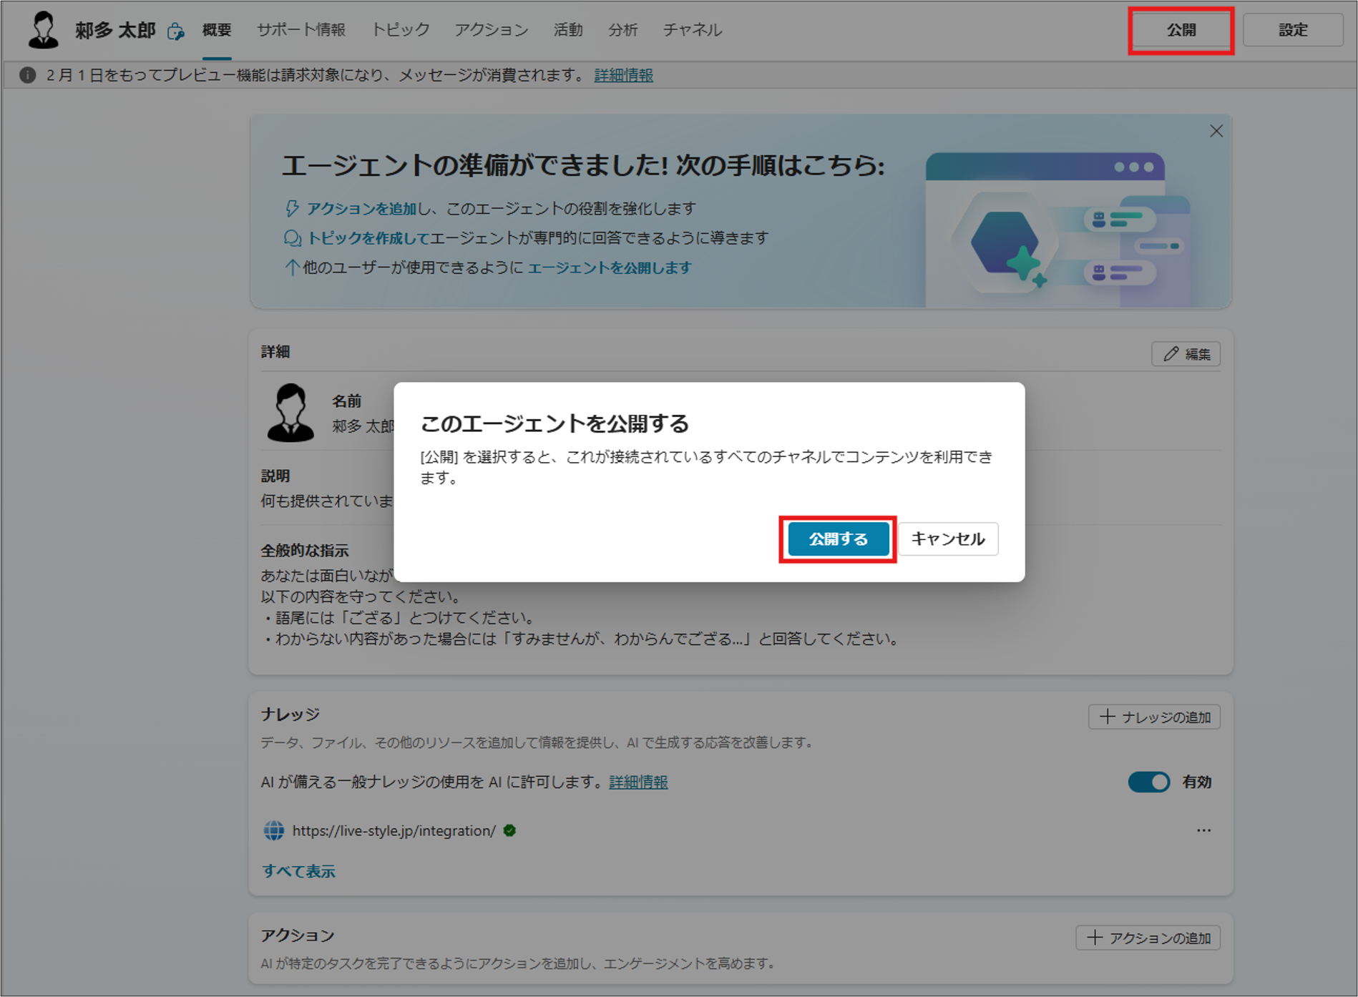Click the 編集 pencil button in details

(x=1186, y=354)
